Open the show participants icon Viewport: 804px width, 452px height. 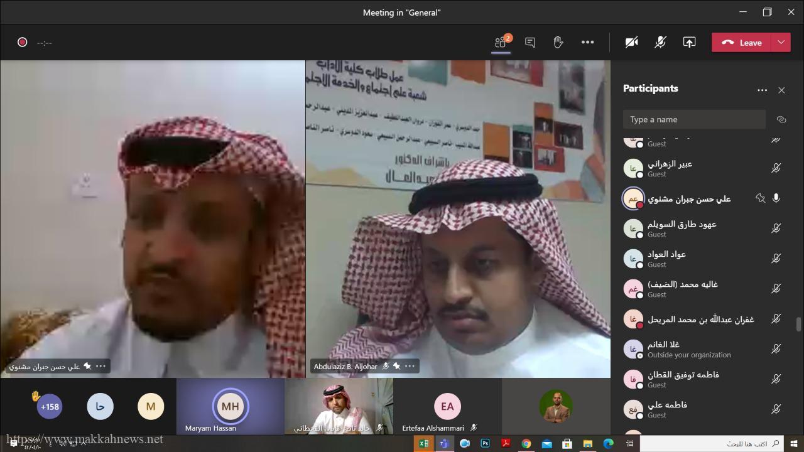coord(501,42)
